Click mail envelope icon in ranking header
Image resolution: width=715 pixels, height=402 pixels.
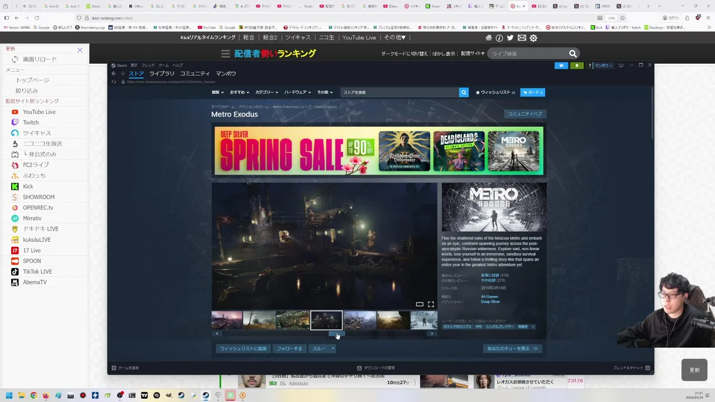522,38
